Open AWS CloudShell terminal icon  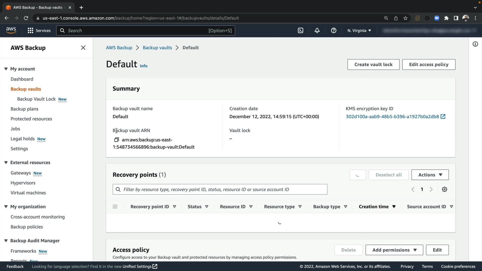(300, 30)
